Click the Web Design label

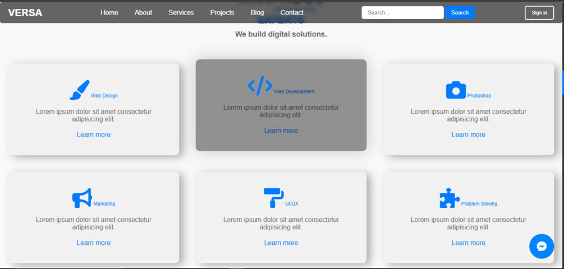click(104, 95)
